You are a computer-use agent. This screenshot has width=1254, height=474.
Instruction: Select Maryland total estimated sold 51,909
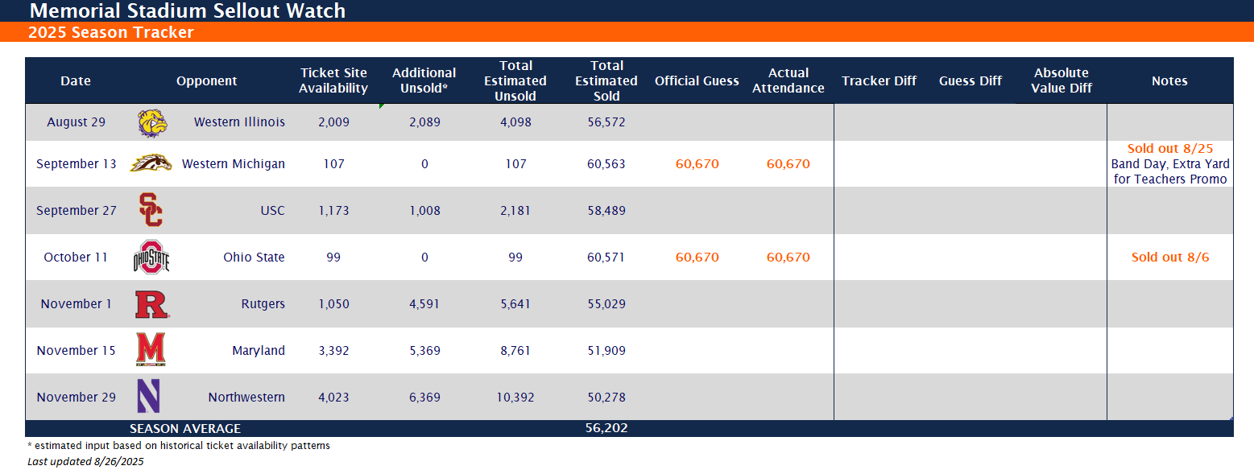pos(606,351)
